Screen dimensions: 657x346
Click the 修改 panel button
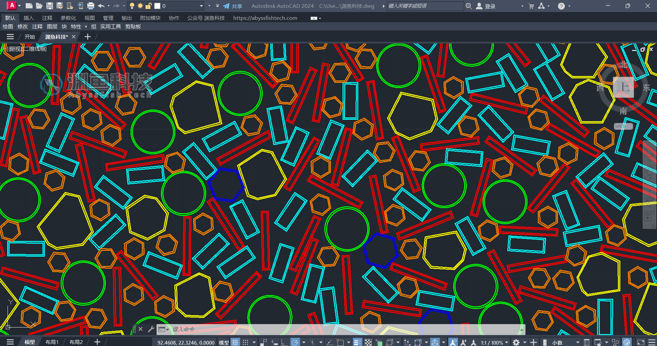point(23,27)
